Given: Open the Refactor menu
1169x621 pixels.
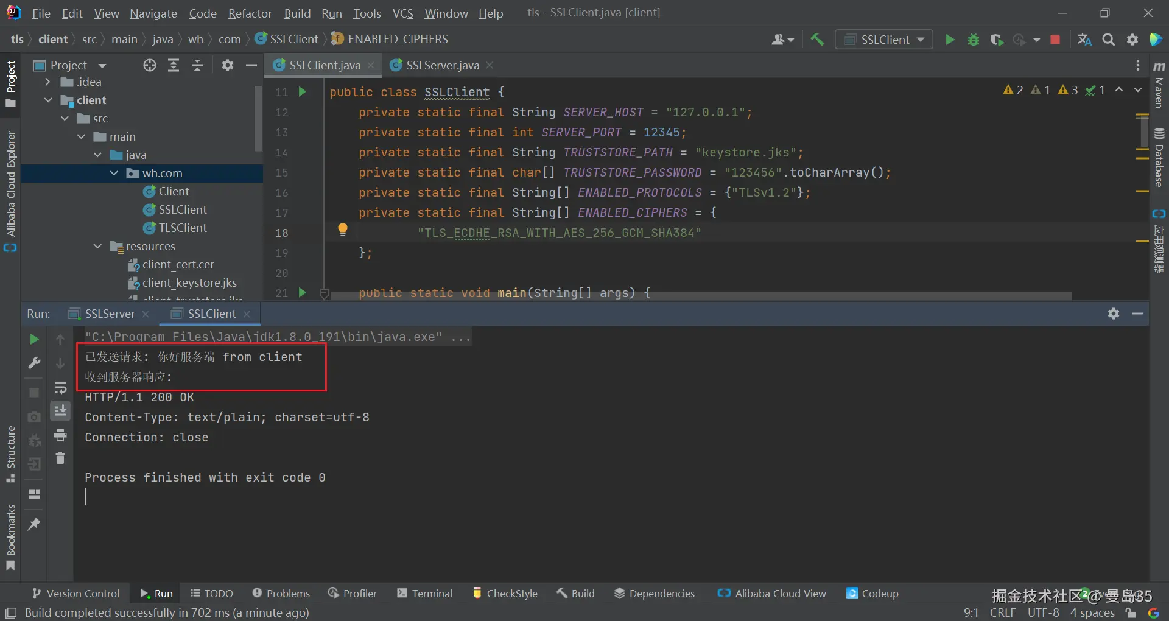Looking at the screenshot, I should tap(250, 13).
